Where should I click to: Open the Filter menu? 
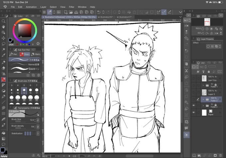pos(71,7)
